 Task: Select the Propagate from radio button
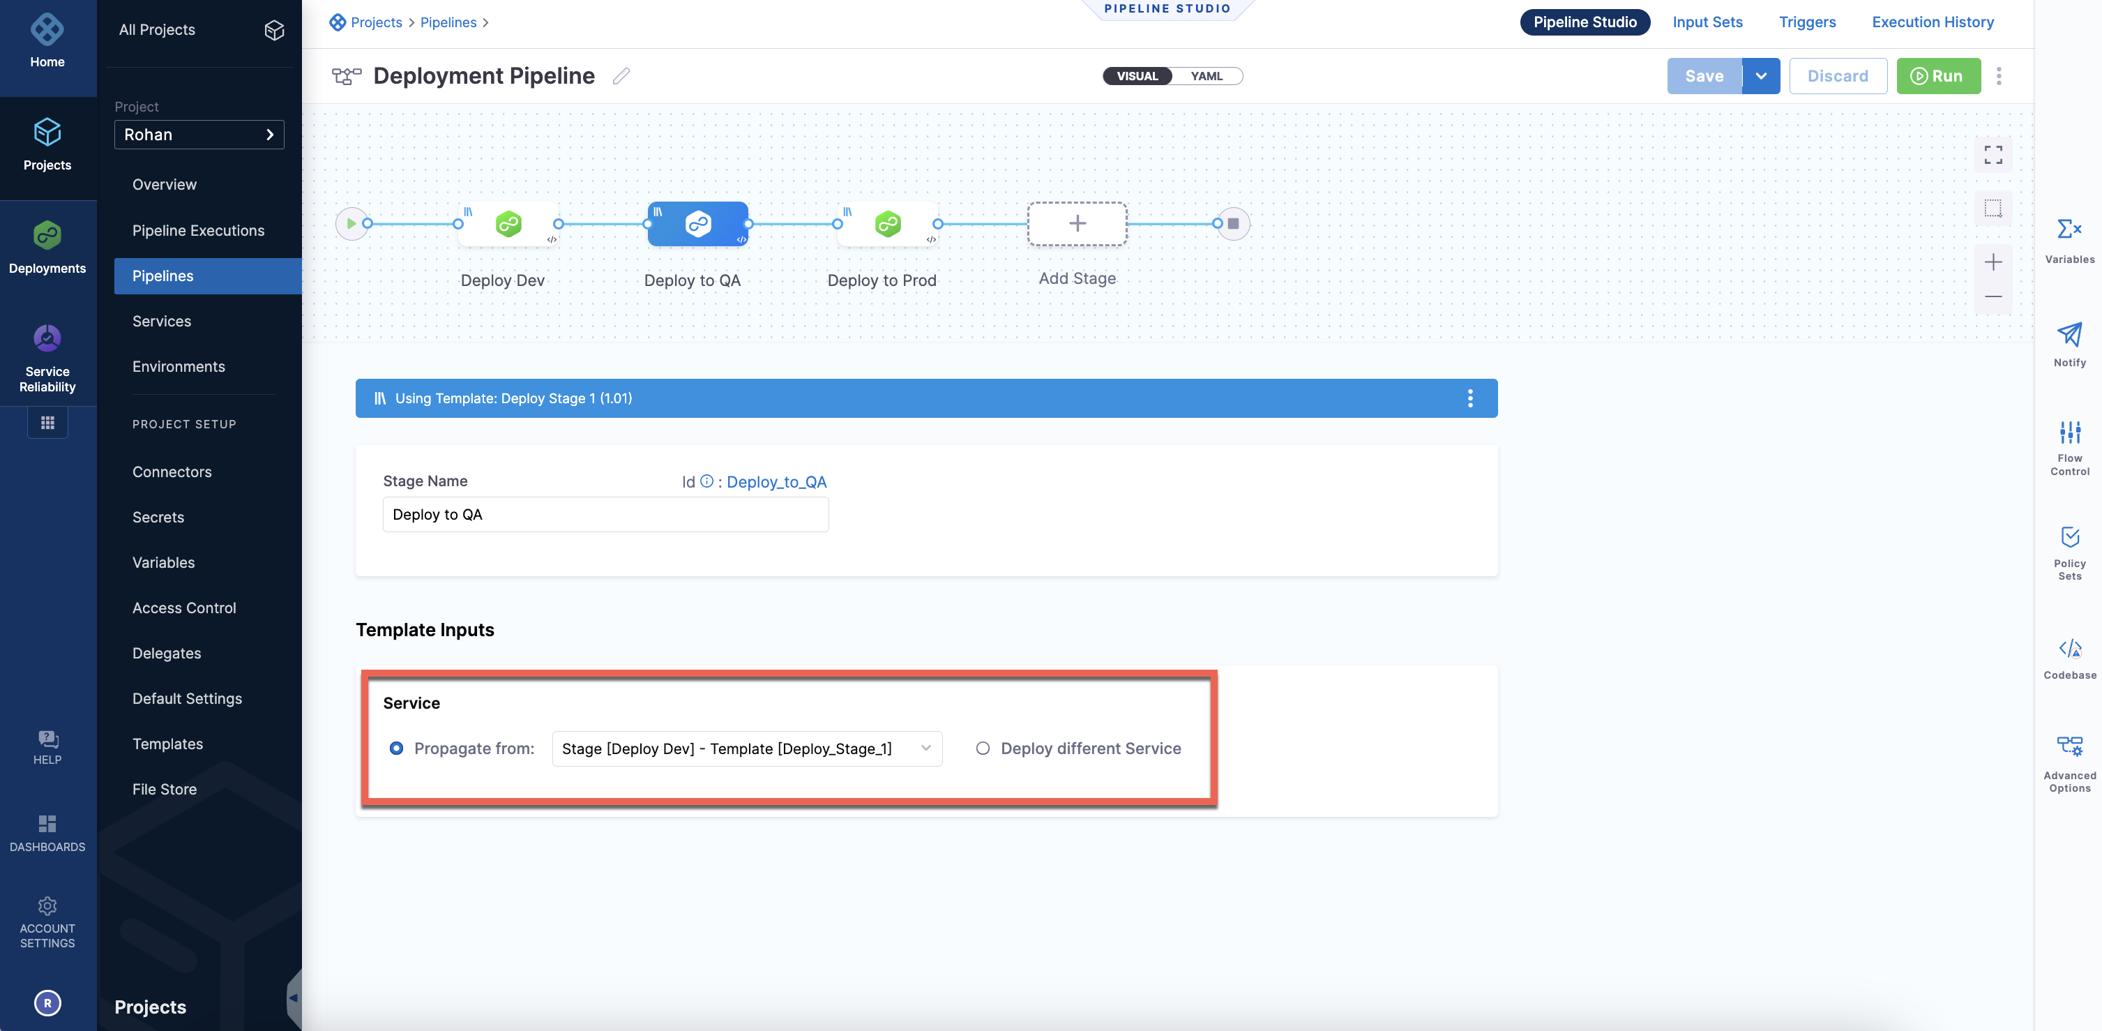click(397, 748)
